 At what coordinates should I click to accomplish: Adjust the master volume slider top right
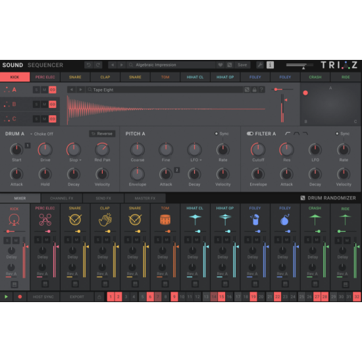tap(299, 66)
